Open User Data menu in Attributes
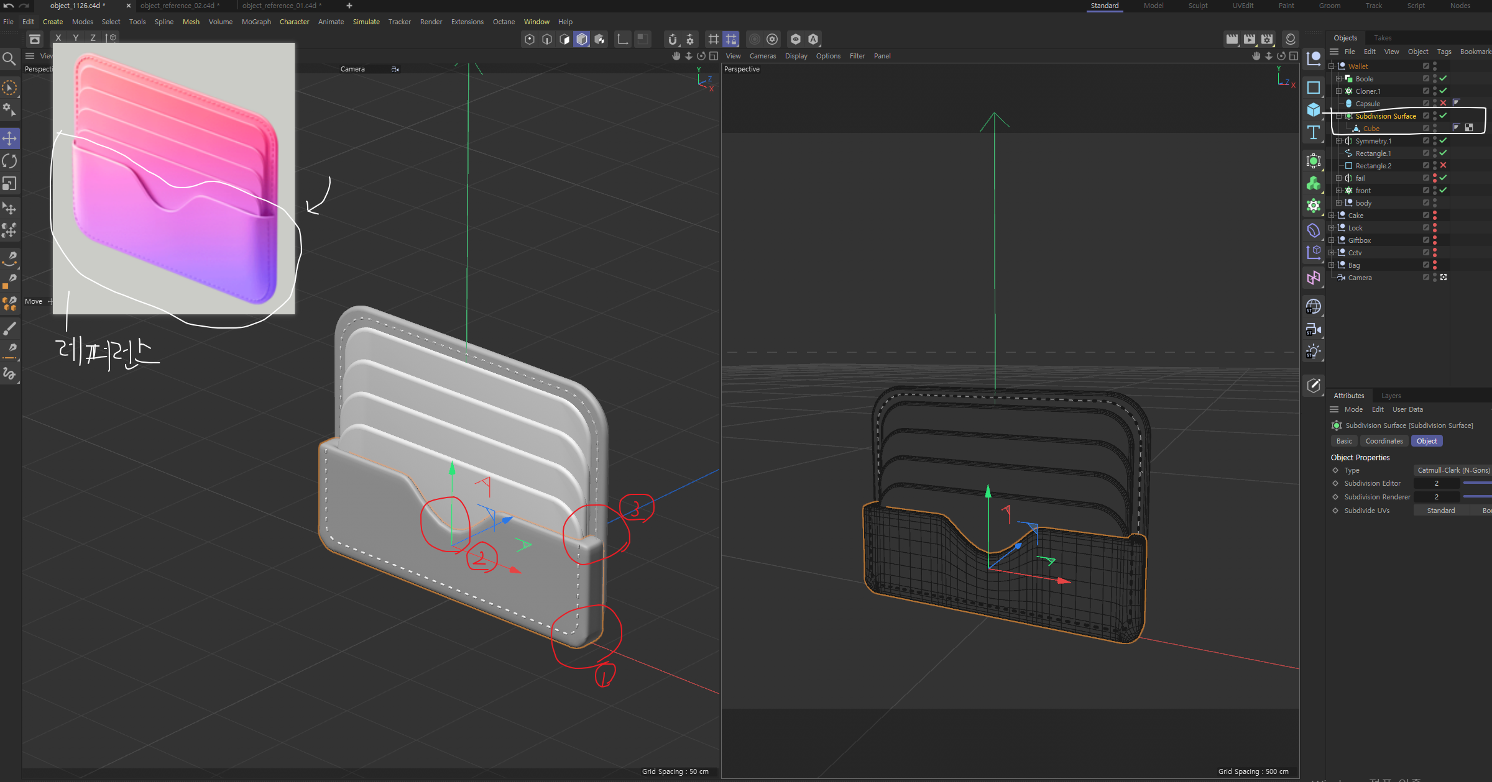1492x782 pixels. (1407, 409)
